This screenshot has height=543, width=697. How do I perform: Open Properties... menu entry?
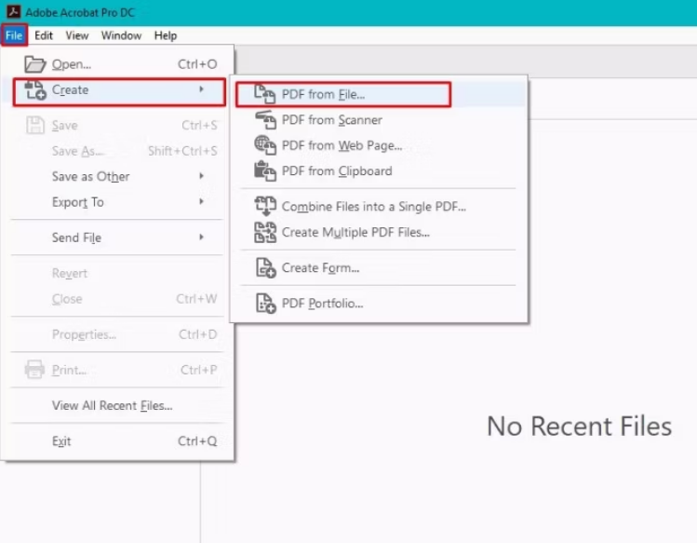tap(117, 334)
